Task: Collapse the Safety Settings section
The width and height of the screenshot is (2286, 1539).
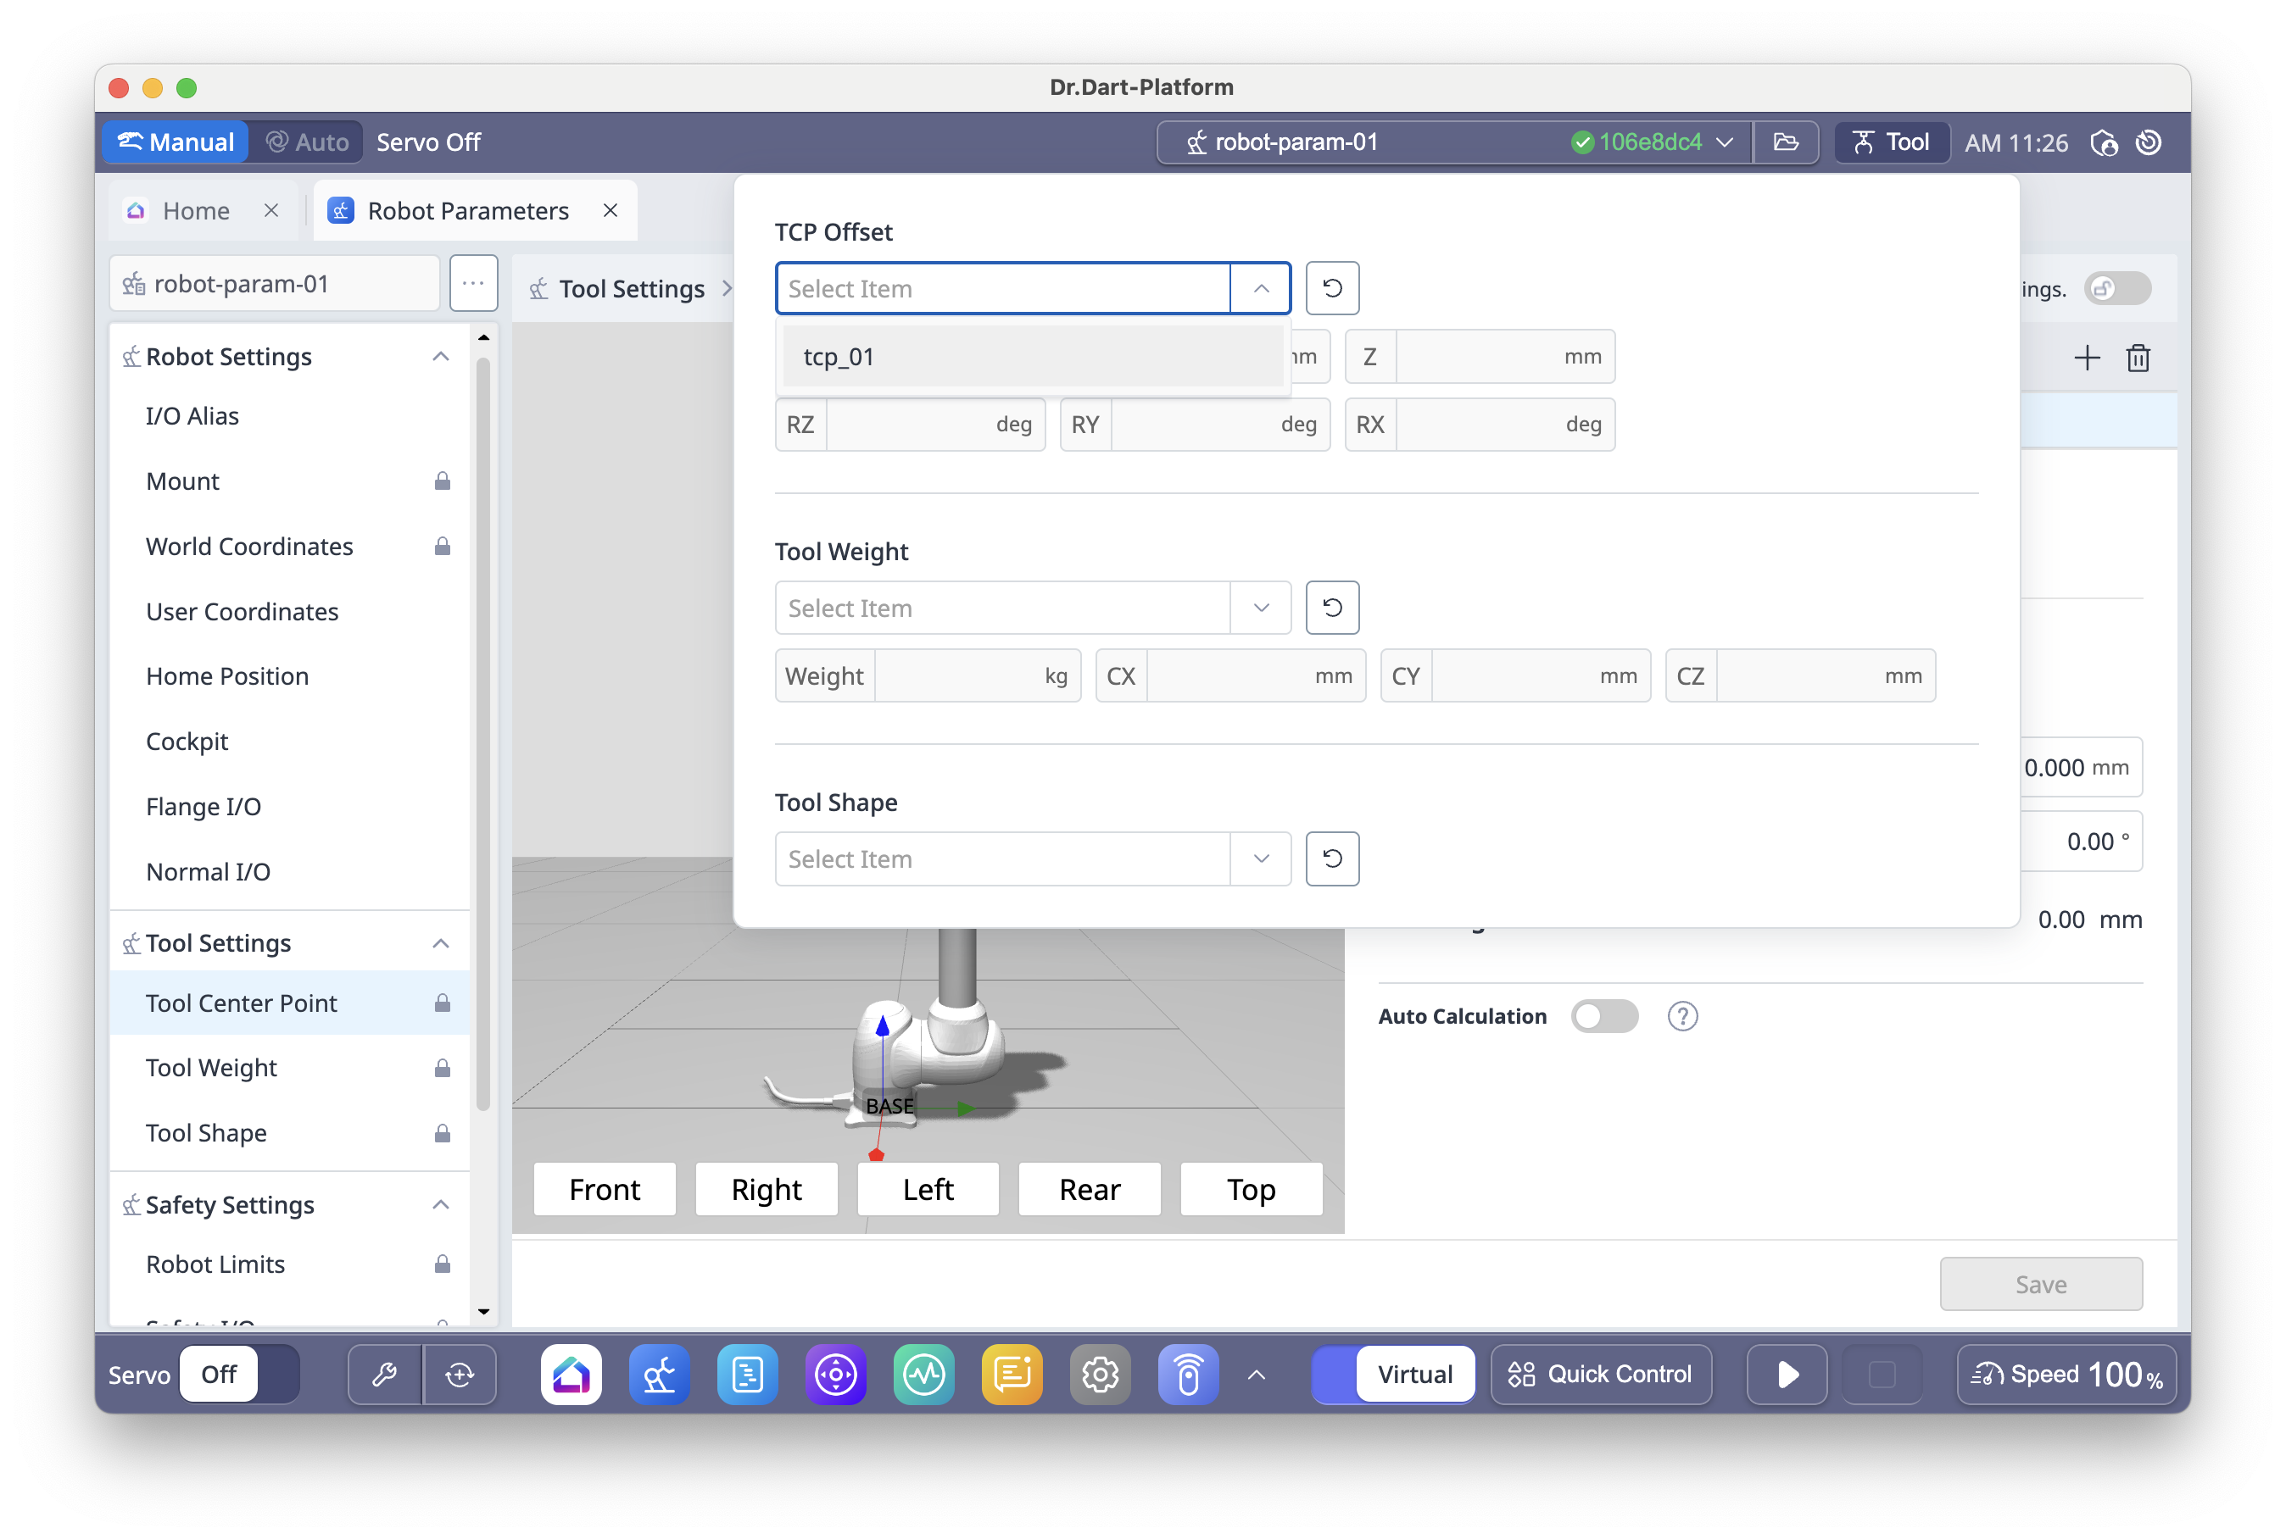Action: [441, 1204]
